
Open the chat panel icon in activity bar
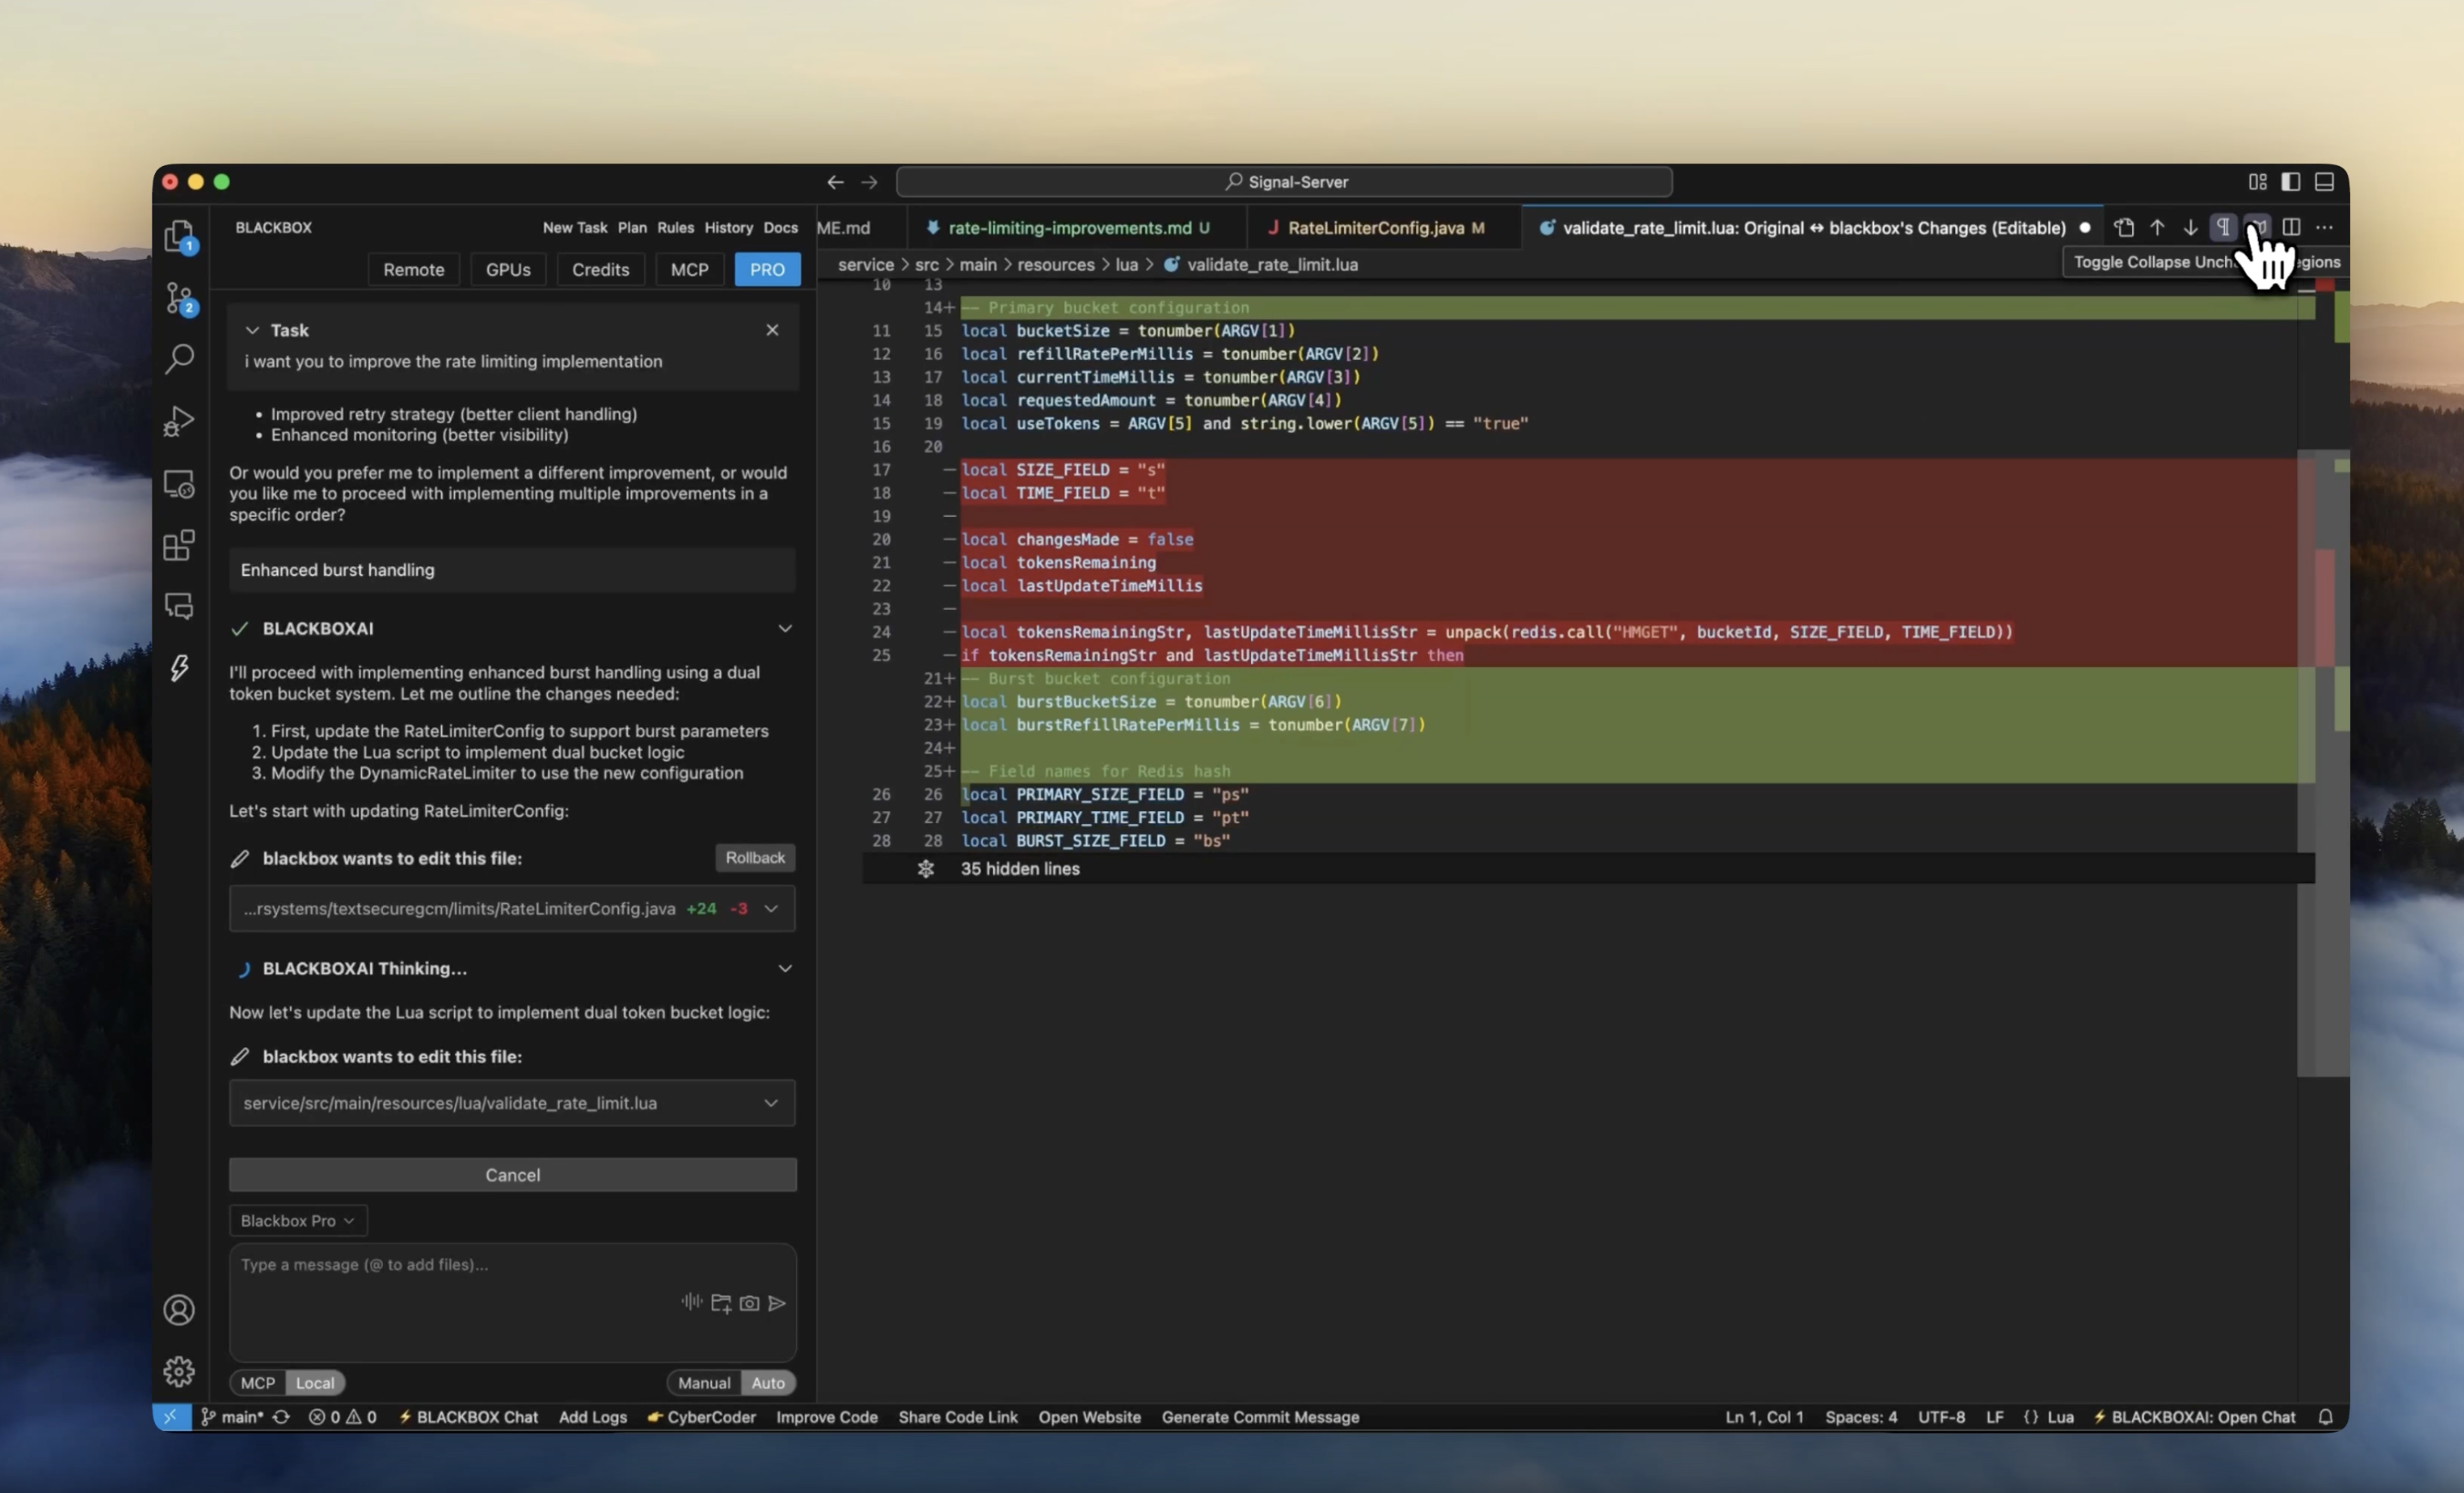pos(179,607)
